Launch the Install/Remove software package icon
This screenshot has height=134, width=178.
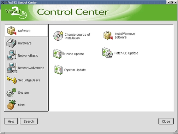click(x=108, y=35)
